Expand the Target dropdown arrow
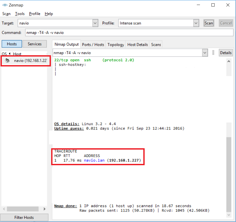 (95, 23)
